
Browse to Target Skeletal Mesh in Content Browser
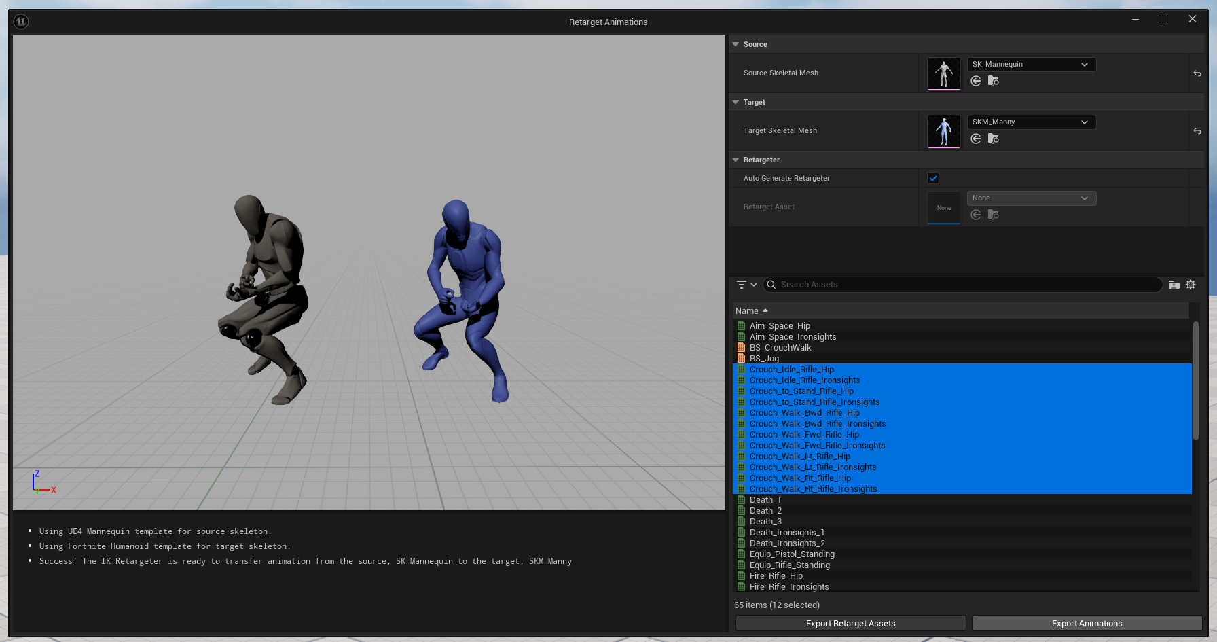pos(993,139)
